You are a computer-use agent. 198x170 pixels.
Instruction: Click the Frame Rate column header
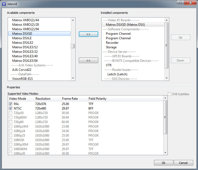tap(74, 99)
